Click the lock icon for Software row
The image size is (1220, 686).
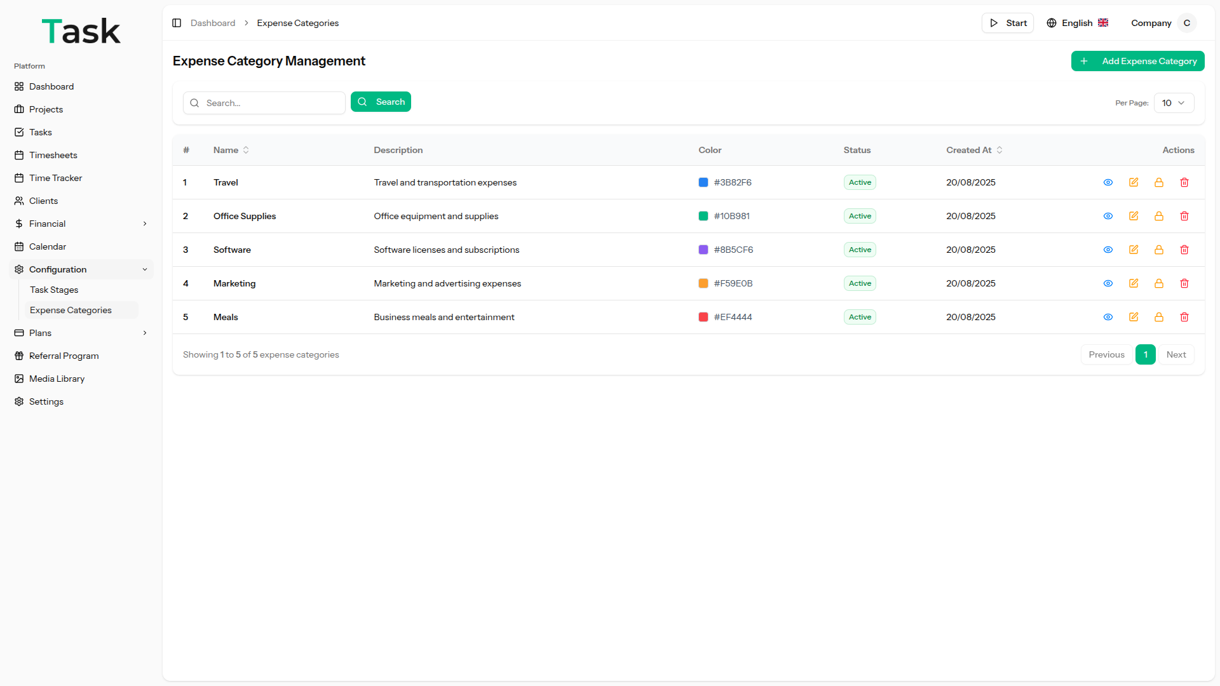1159,250
